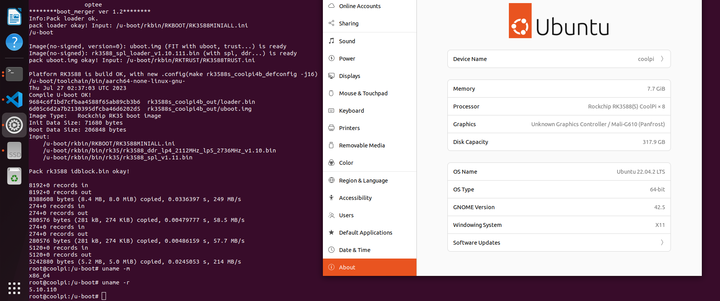Viewport: 720px width, 301px height.
Task: Show Applications grid in the dock
Action: pyautogui.click(x=14, y=288)
